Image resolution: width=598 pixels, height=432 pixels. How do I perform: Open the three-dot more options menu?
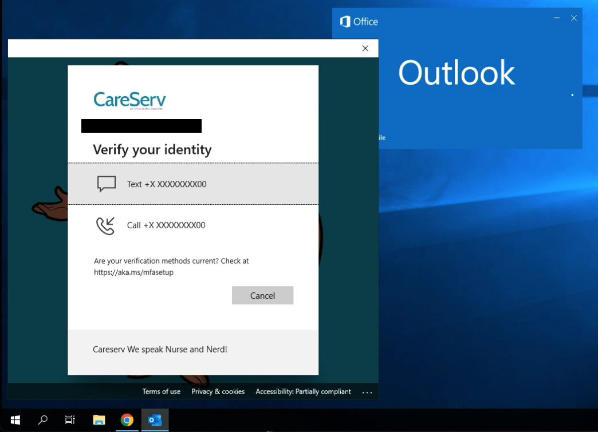click(x=367, y=393)
